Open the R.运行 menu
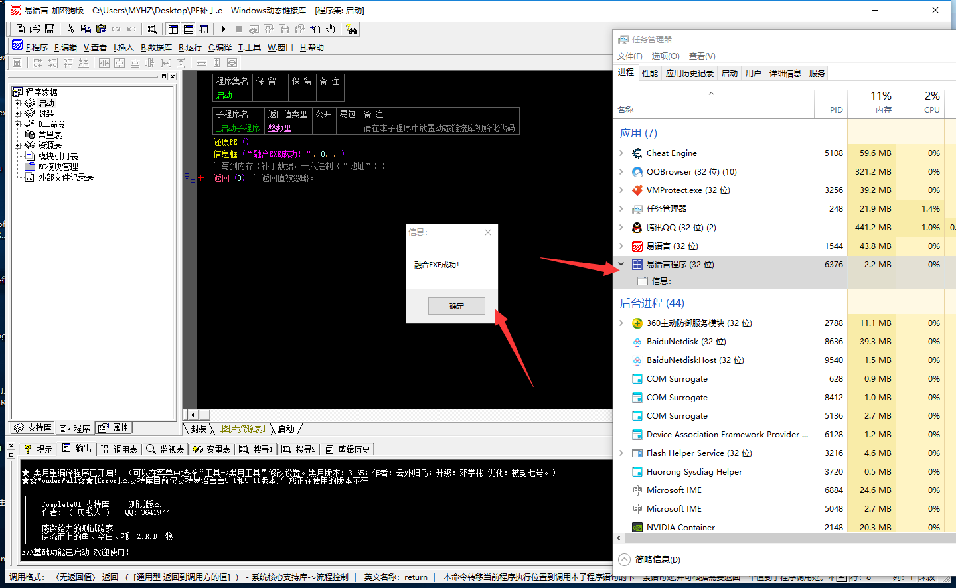Viewport: 956px width, 588px height. (x=190, y=48)
